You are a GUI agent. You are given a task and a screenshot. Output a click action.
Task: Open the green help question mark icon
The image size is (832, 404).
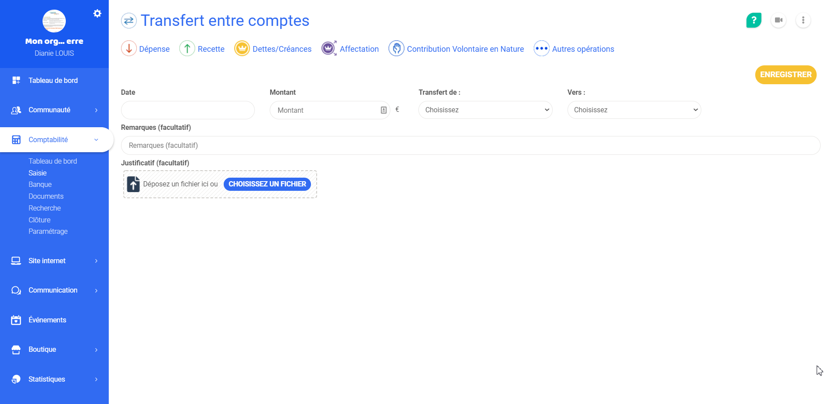click(753, 20)
